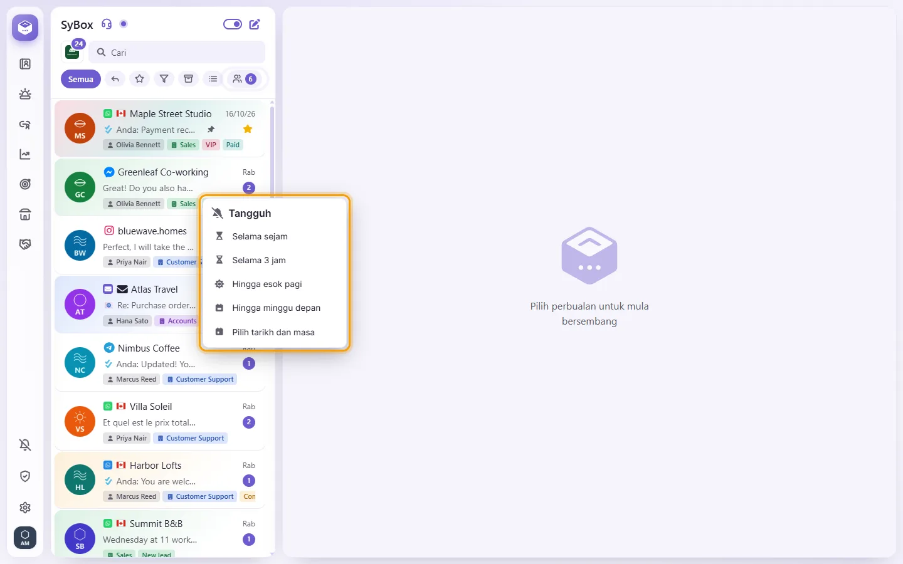Choose Selama sejam snooze option
Screen dimensions: 903x564
pyautogui.click(x=274, y=236)
